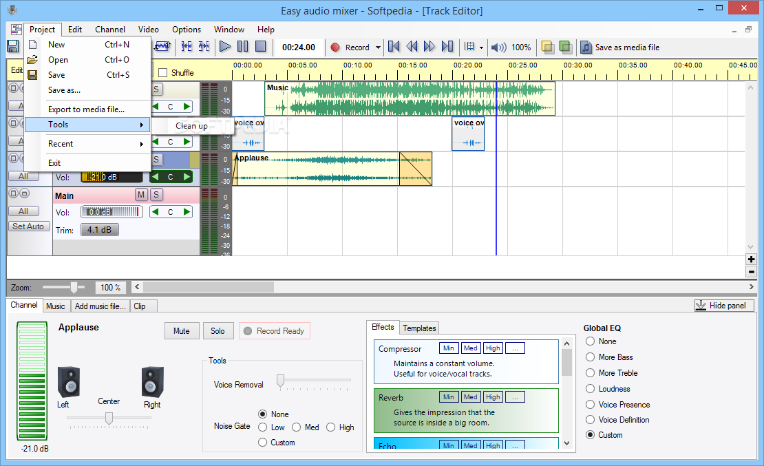Click the Set Auto button

click(x=28, y=226)
